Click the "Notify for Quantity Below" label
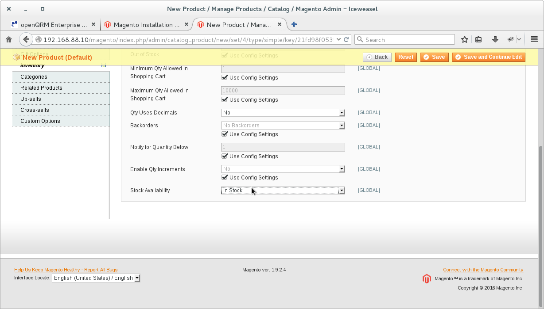 tap(159, 147)
